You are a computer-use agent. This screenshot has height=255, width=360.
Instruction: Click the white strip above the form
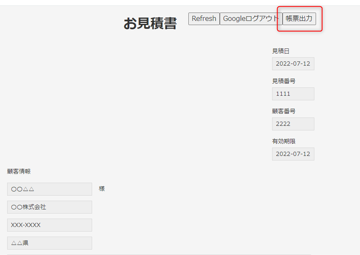point(180,3)
